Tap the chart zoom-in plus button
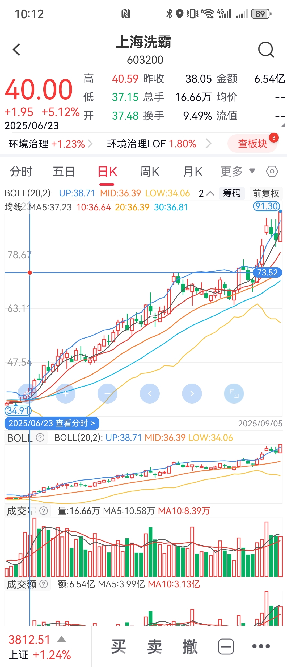 [x=65, y=393]
